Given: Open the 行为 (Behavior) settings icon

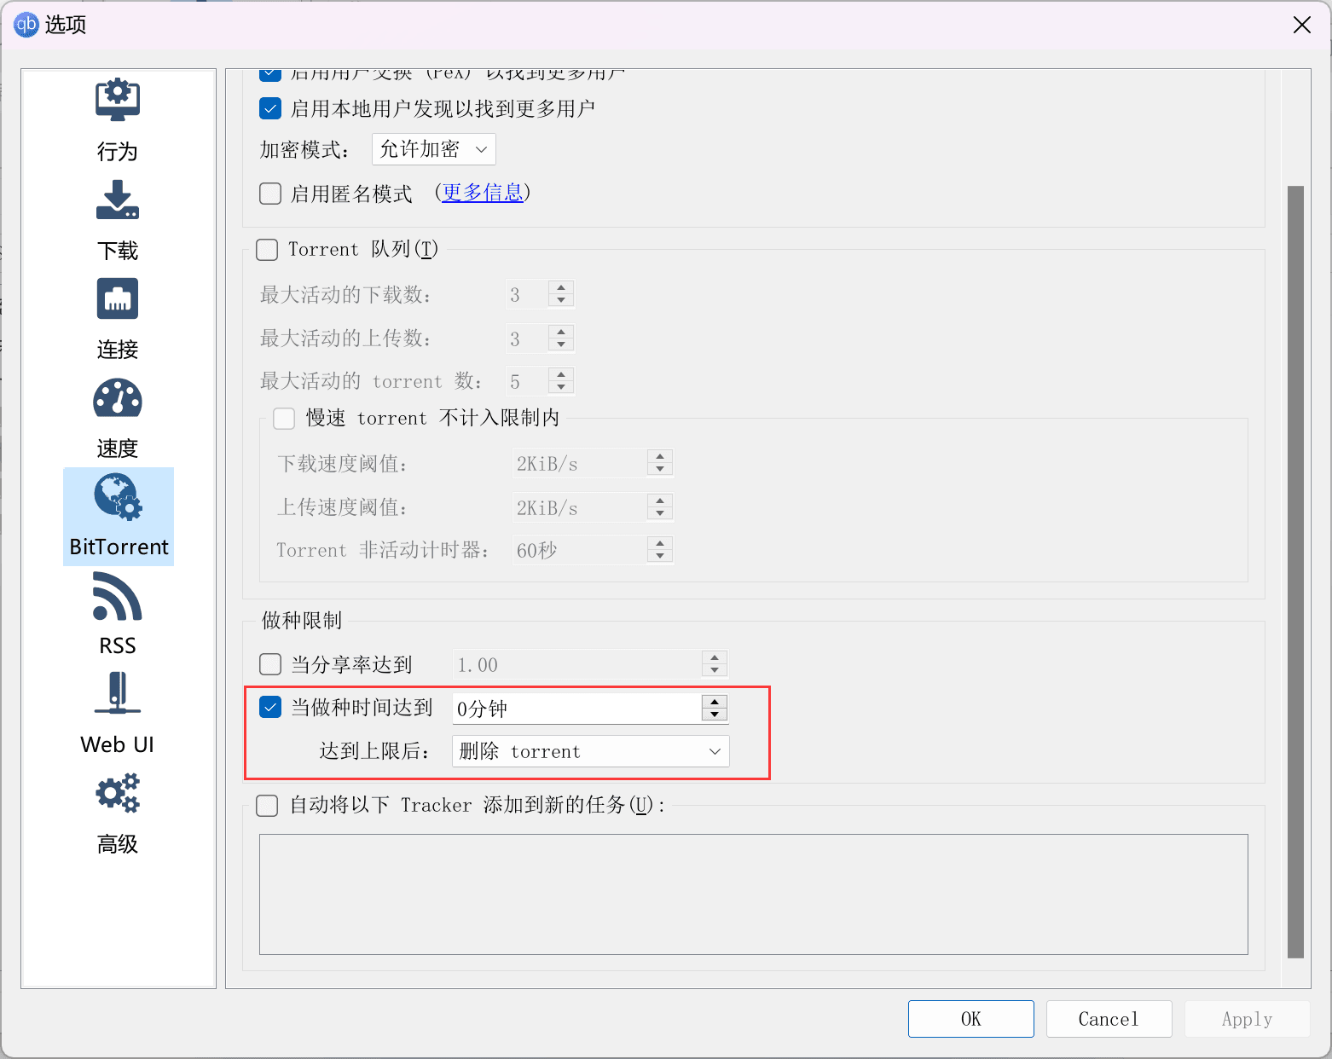Looking at the screenshot, I should coord(118,101).
